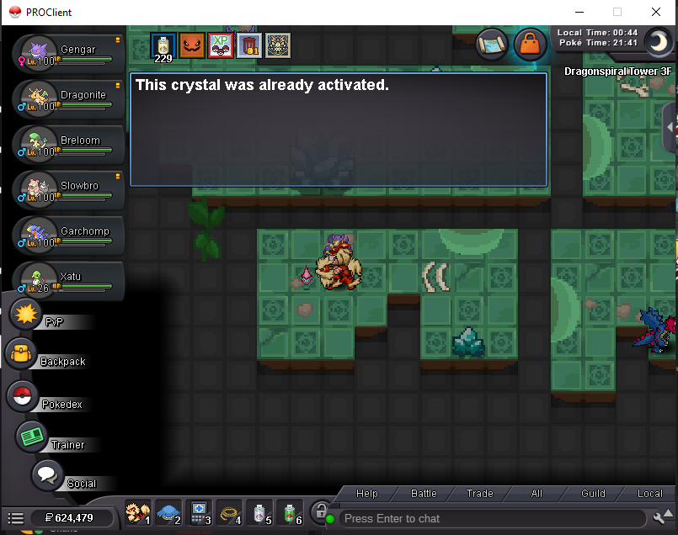Toggle the moon day/night clock icon
Image resolution: width=678 pixels, height=535 pixels.
(659, 41)
